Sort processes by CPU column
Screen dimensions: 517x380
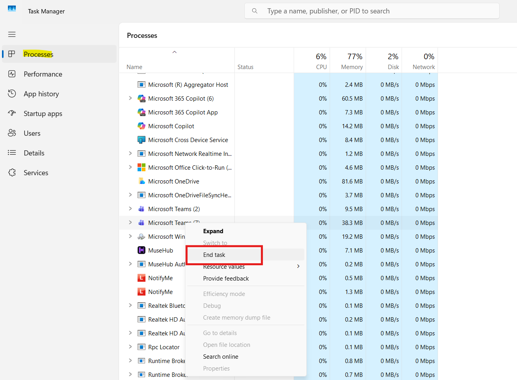[x=321, y=61]
